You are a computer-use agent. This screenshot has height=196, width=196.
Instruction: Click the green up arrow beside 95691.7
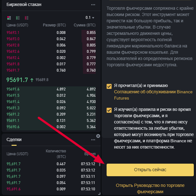[32, 80]
